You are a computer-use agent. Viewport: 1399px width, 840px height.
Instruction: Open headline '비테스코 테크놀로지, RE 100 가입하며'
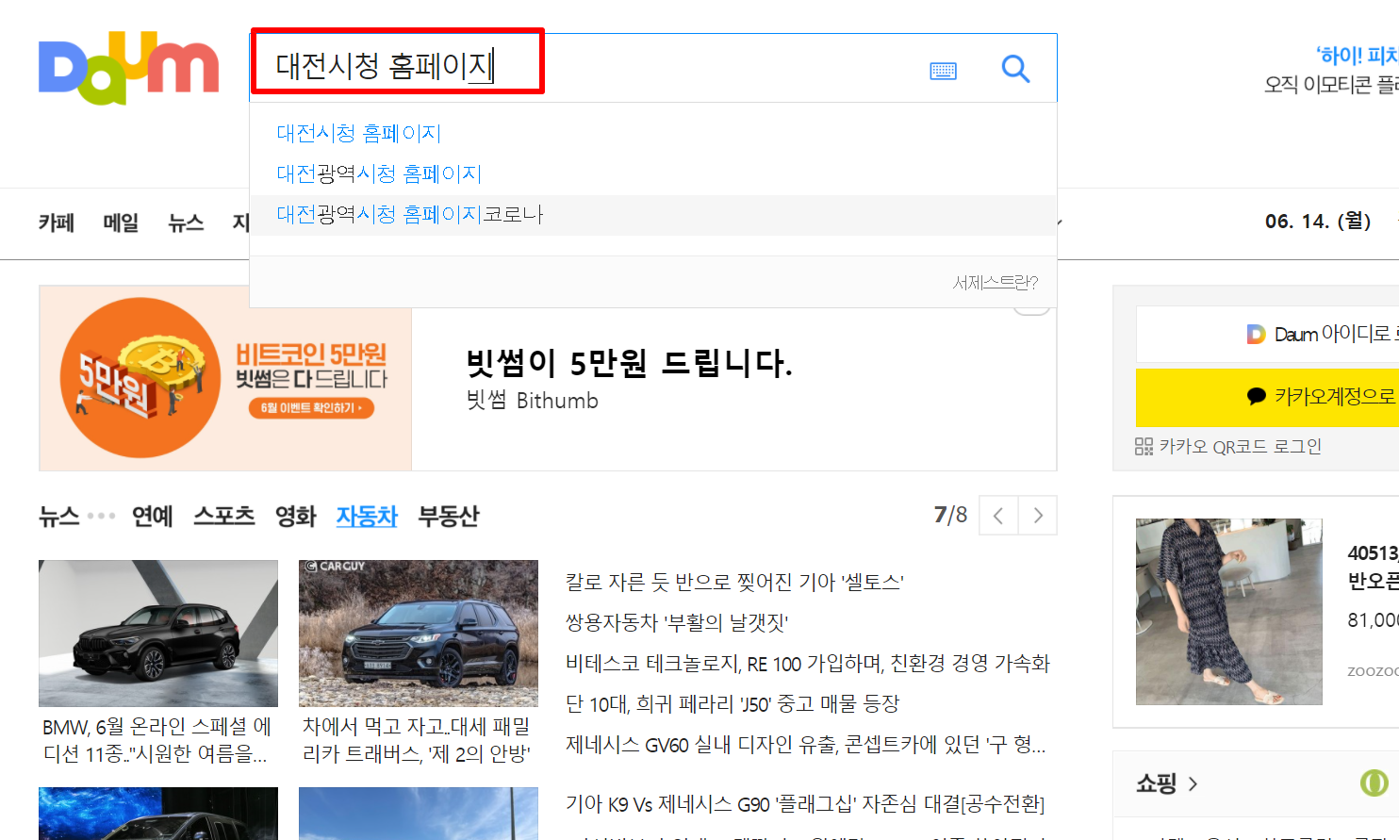807,663
